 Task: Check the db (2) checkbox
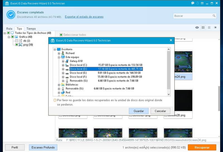pyautogui.click(x=17, y=41)
